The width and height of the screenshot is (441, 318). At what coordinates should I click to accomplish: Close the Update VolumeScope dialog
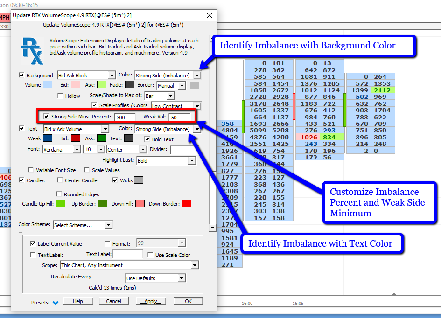click(x=209, y=15)
